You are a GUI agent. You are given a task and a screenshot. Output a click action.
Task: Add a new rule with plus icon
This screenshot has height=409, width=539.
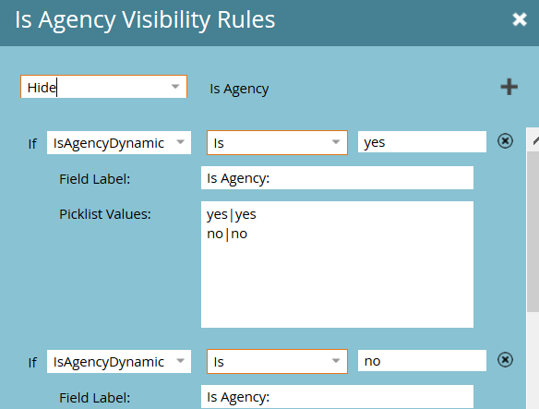tap(509, 87)
